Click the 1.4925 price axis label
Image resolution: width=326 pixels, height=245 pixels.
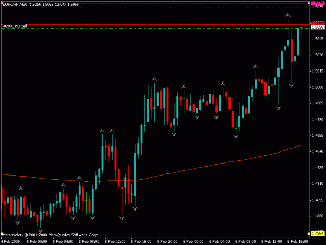[x=318, y=168]
